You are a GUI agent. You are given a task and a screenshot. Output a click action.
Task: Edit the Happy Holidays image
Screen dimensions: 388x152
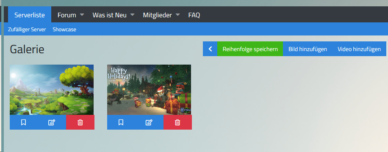point(149,122)
